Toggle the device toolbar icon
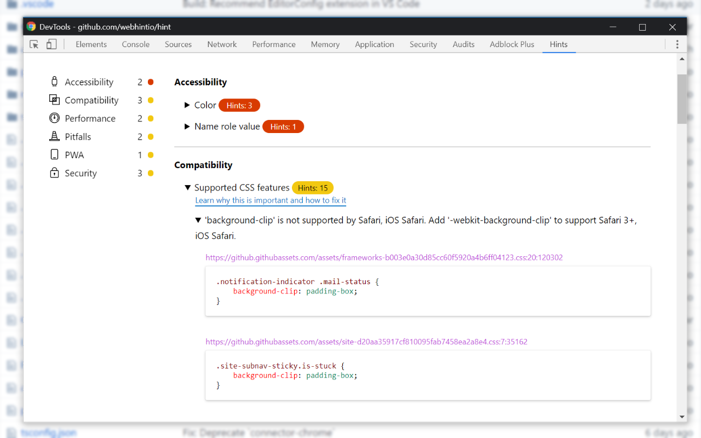Screen dimensions: 701x438 51,44
